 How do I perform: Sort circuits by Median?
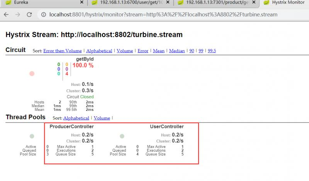click(x=177, y=51)
